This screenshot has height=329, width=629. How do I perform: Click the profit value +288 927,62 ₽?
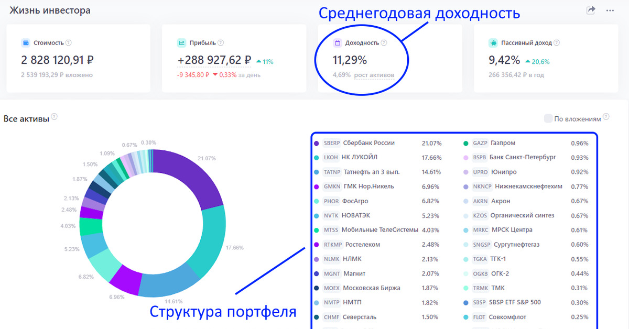click(x=214, y=60)
